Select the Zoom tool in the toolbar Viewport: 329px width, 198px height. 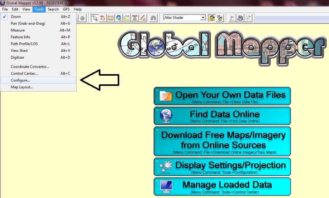click(95, 18)
